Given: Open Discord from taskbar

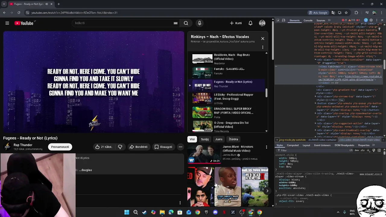Looking at the screenshot, I should [x=215, y=212].
